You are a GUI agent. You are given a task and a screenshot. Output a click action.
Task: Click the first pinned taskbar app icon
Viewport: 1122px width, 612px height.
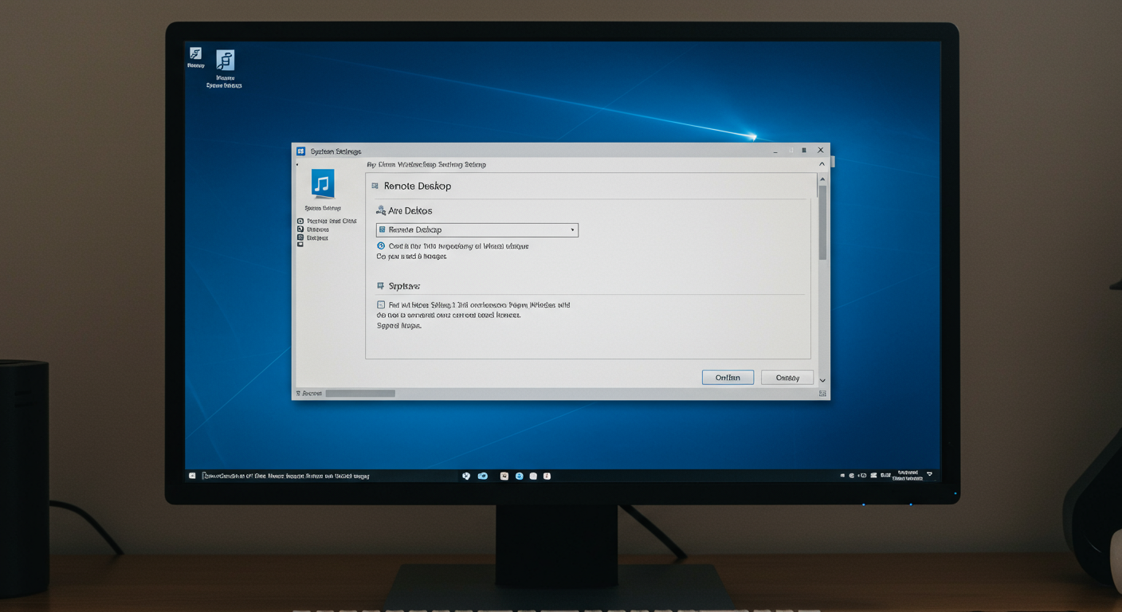(466, 476)
